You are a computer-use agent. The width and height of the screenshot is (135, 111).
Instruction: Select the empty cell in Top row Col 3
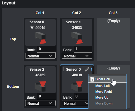(114, 39)
